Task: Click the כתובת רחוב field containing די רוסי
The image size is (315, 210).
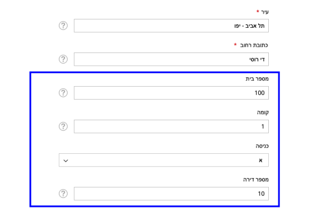Action: coord(171,59)
